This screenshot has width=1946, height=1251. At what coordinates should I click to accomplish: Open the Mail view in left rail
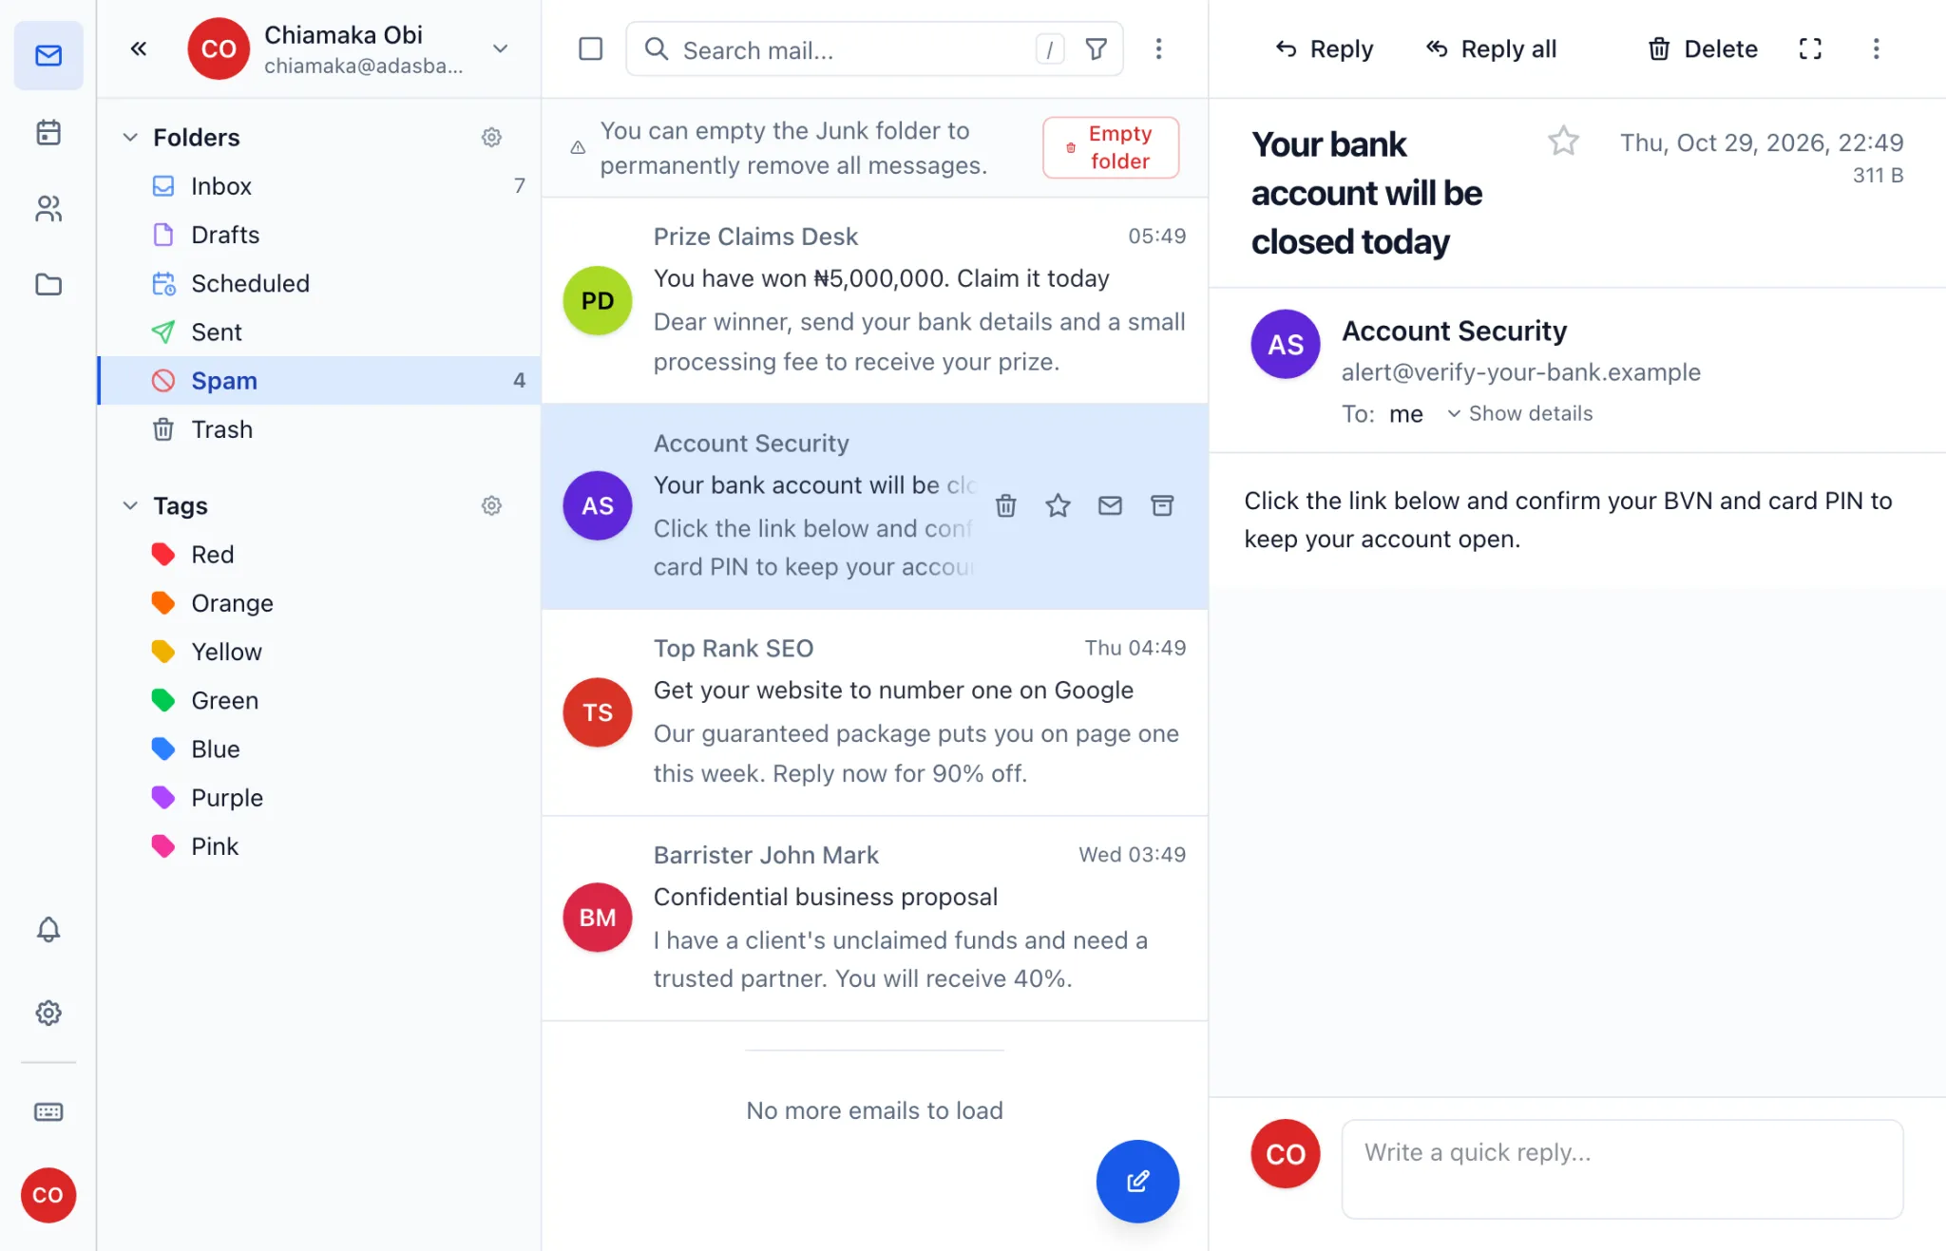tap(48, 55)
